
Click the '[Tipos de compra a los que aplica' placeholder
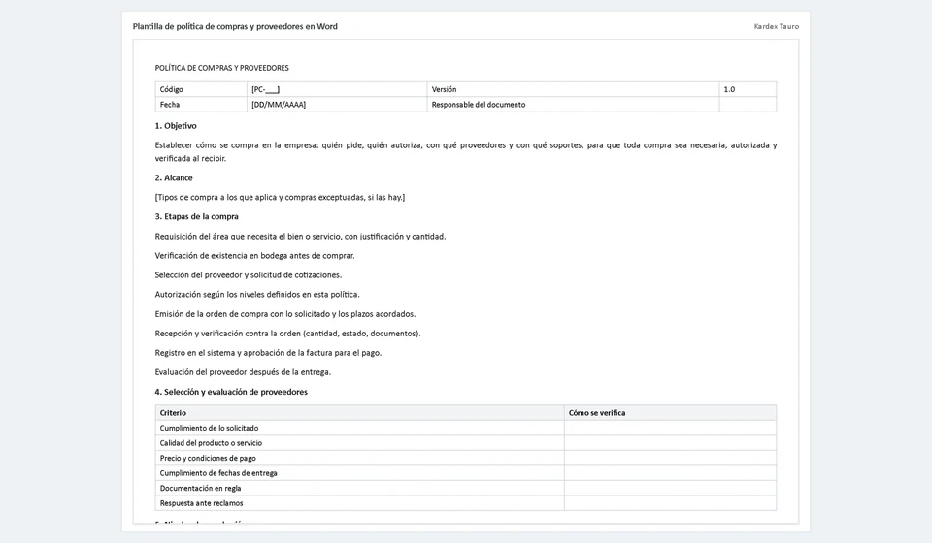click(280, 197)
